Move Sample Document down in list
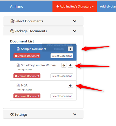The width and height of the screenshot is (116, 126). 70,49
